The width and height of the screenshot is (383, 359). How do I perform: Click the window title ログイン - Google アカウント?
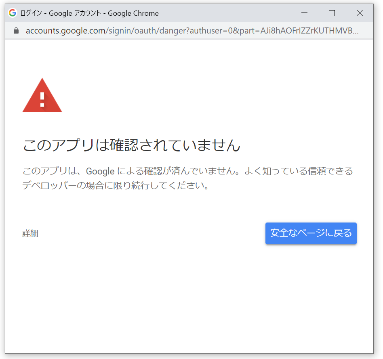coord(89,13)
